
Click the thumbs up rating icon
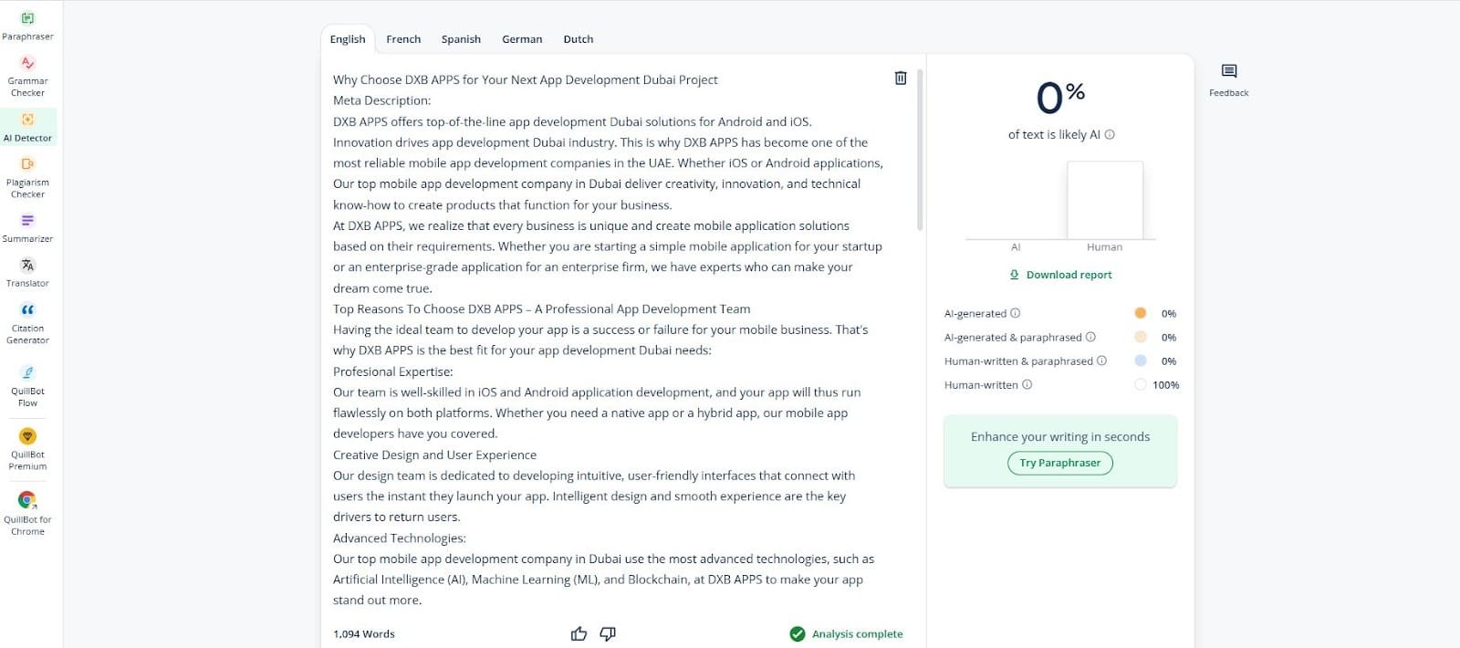(x=579, y=633)
